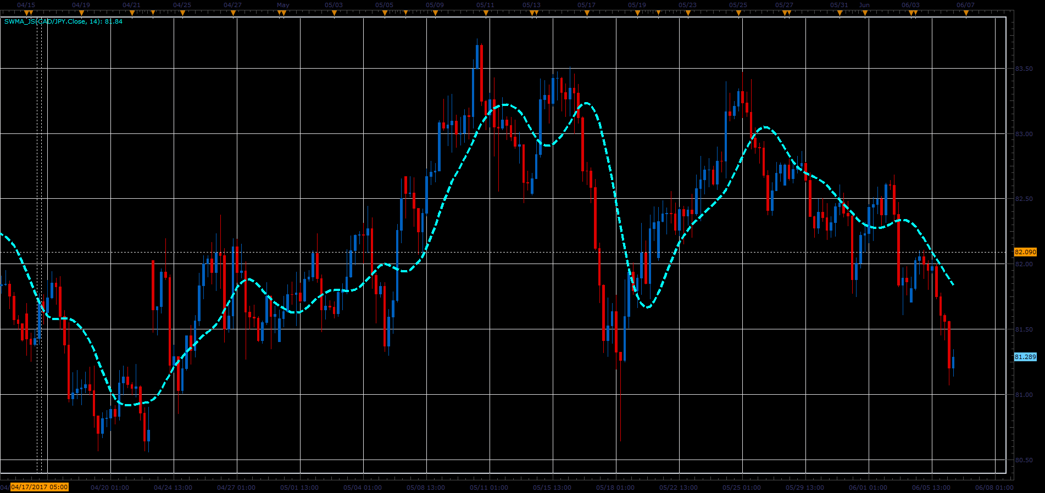Click the 05/13 label on top date ruler
This screenshot has height=493, width=1045.
tap(531, 5)
